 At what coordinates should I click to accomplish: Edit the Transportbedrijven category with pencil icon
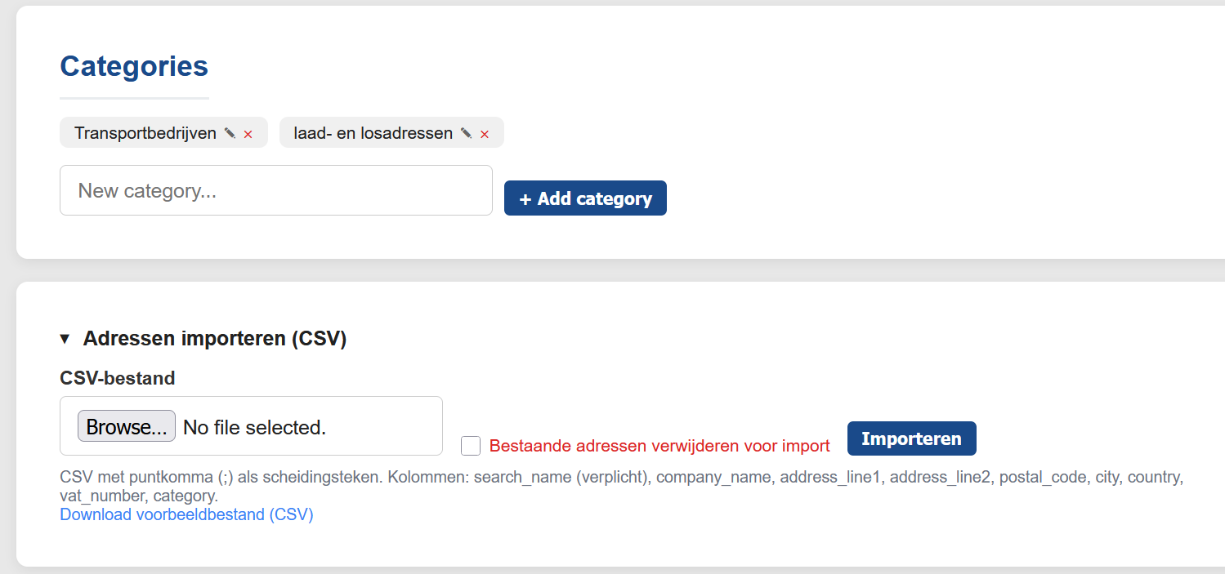point(230,133)
